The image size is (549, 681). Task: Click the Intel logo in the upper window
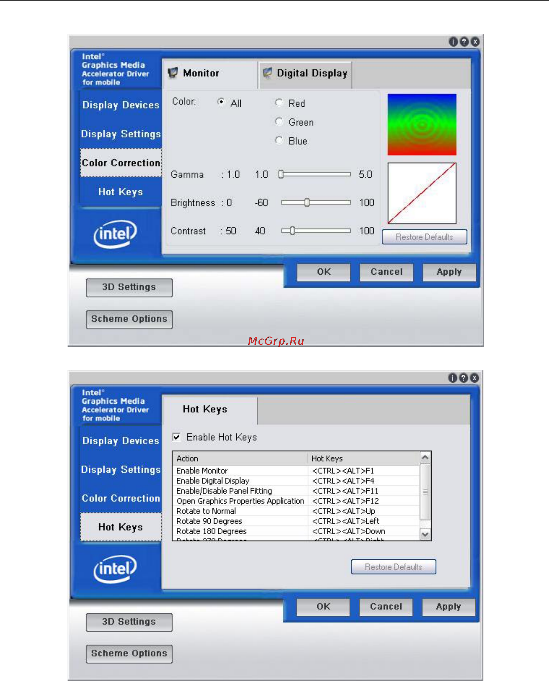tap(116, 234)
